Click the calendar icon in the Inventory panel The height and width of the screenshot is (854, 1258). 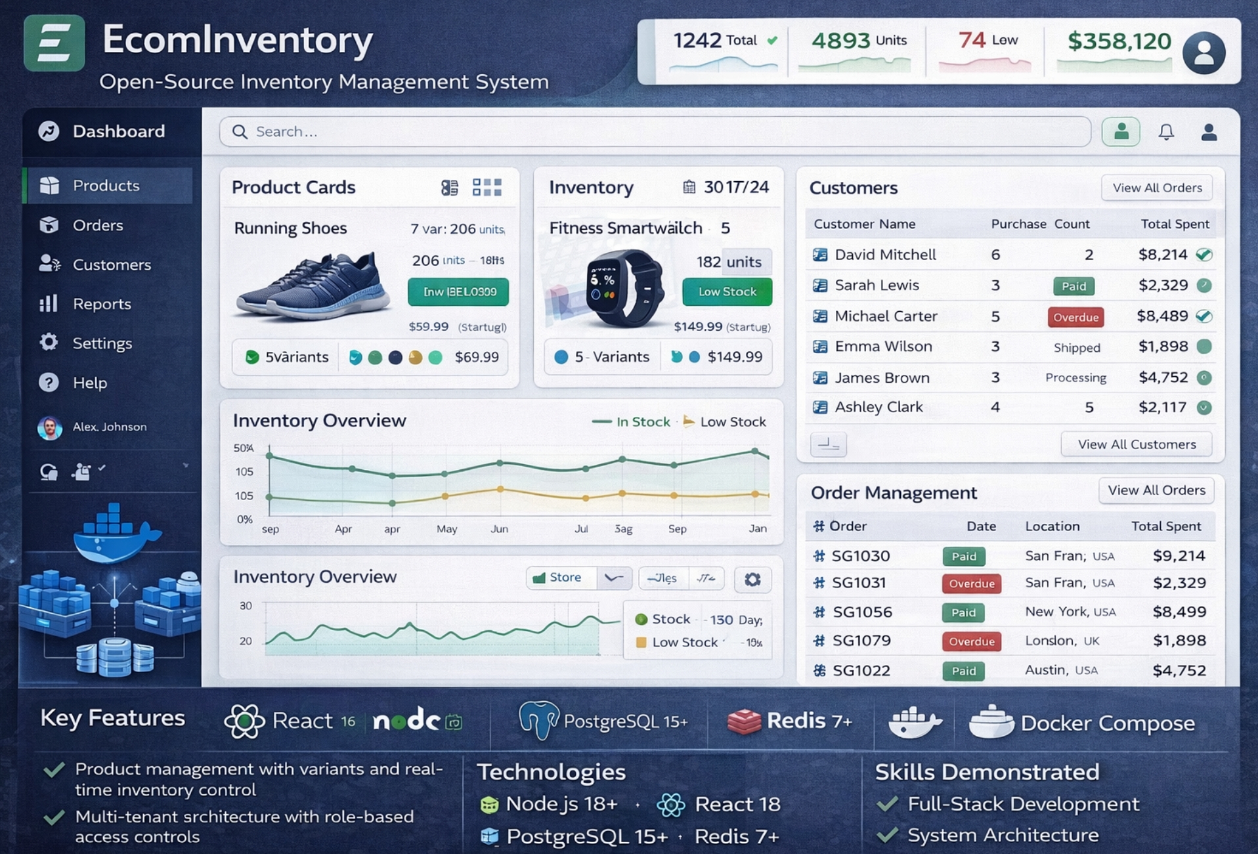tap(689, 187)
